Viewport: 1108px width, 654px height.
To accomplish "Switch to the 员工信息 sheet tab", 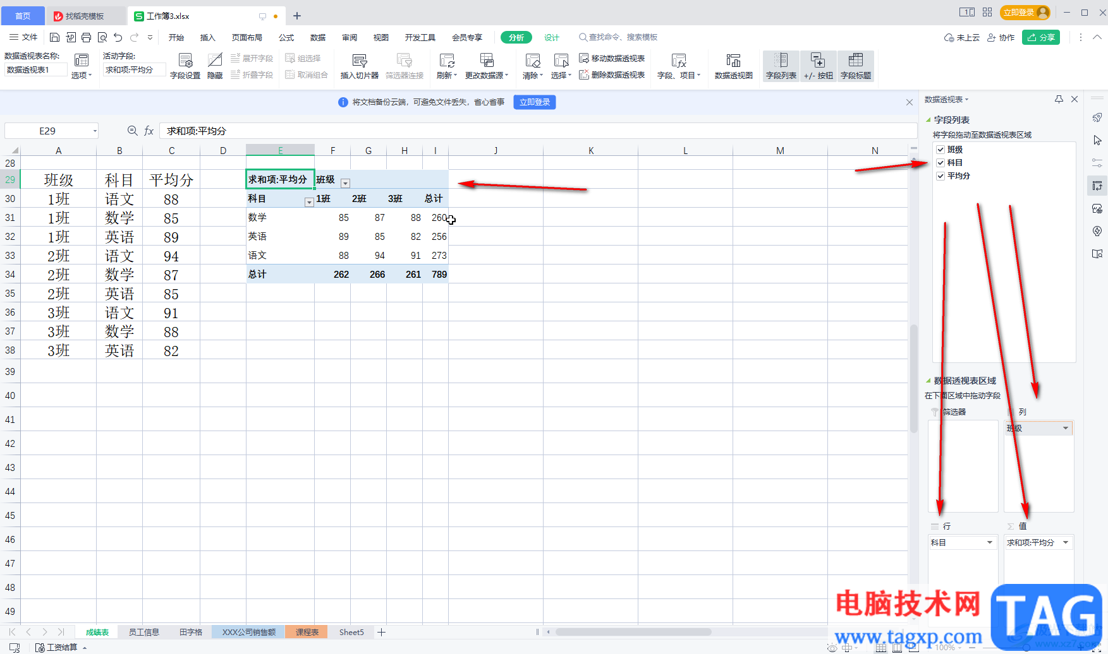I will [144, 632].
